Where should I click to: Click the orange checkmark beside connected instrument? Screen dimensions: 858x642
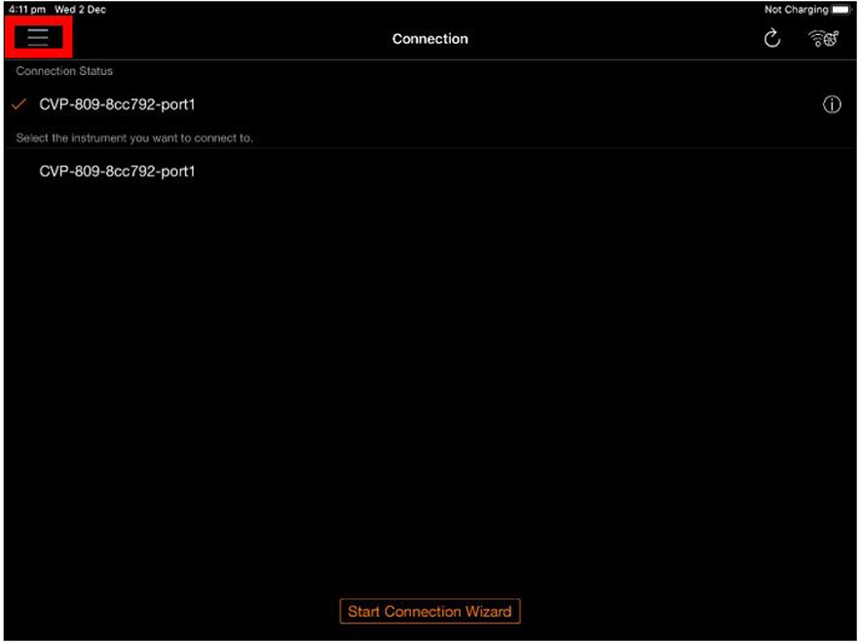tap(19, 104)
